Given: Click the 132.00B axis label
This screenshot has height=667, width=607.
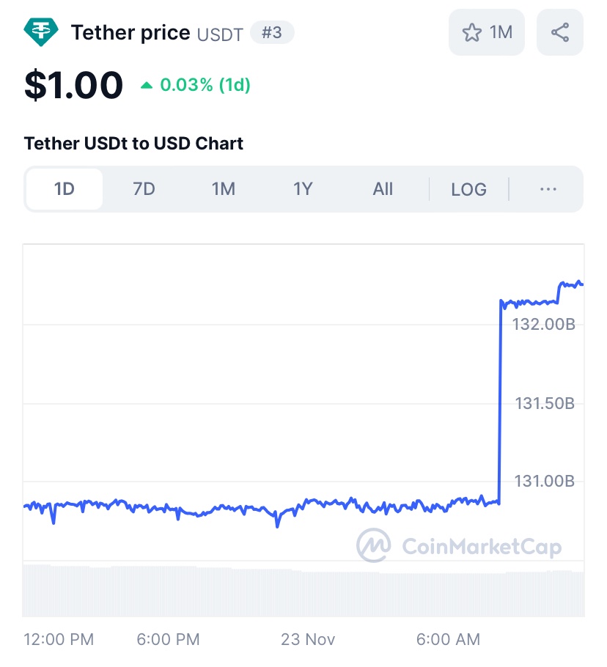Looking at the screenshot, I should pos(543,323).
